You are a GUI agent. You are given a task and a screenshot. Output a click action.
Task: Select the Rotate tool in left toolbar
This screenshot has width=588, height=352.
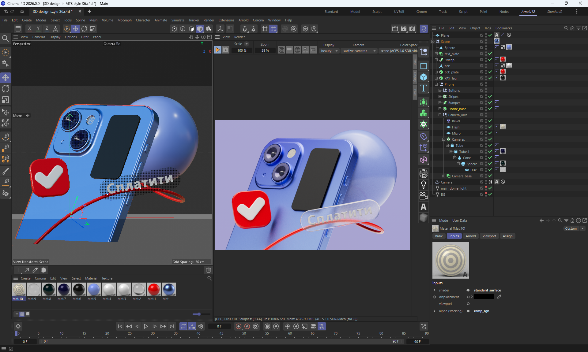pyautogui.click(x=6, y=89)
